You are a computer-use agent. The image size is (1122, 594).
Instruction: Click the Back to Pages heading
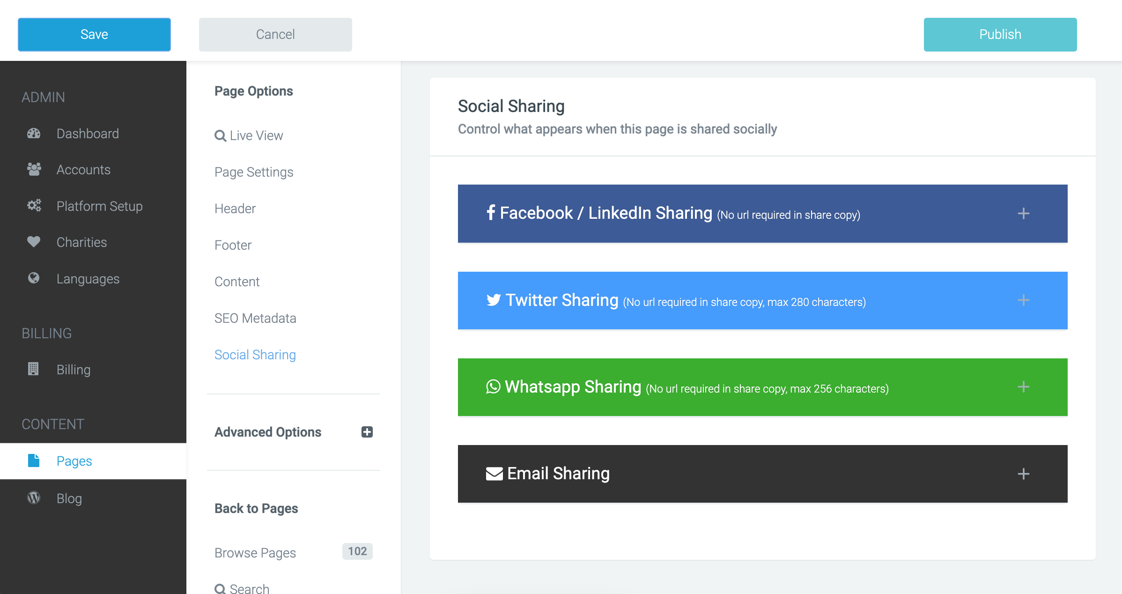[x=256, y=508]
